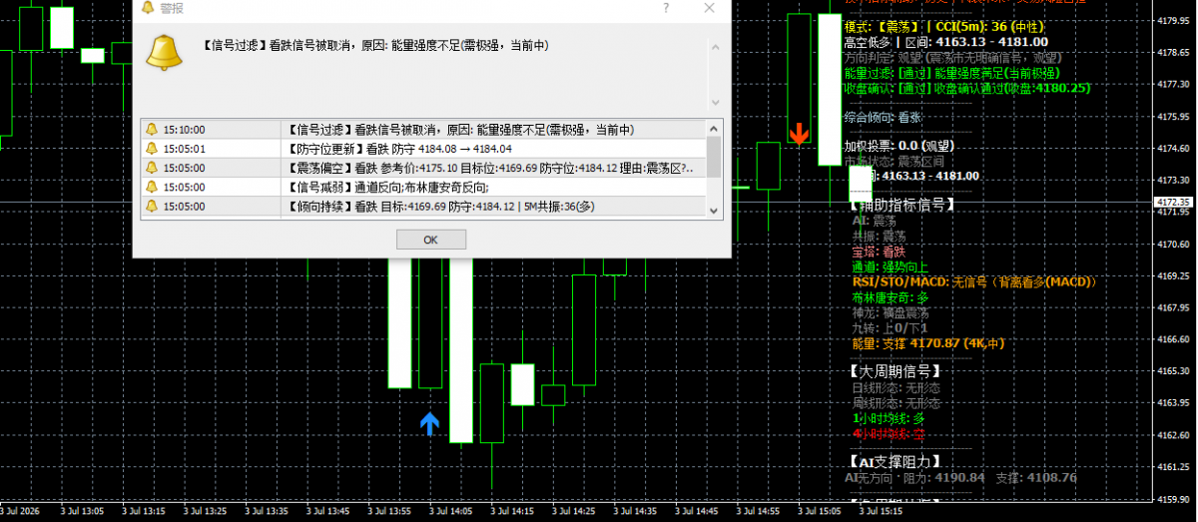Click the 高空低多 区间 4163.13 - 4181.00 line
The image size is (1198, 522).
point(945,42)
